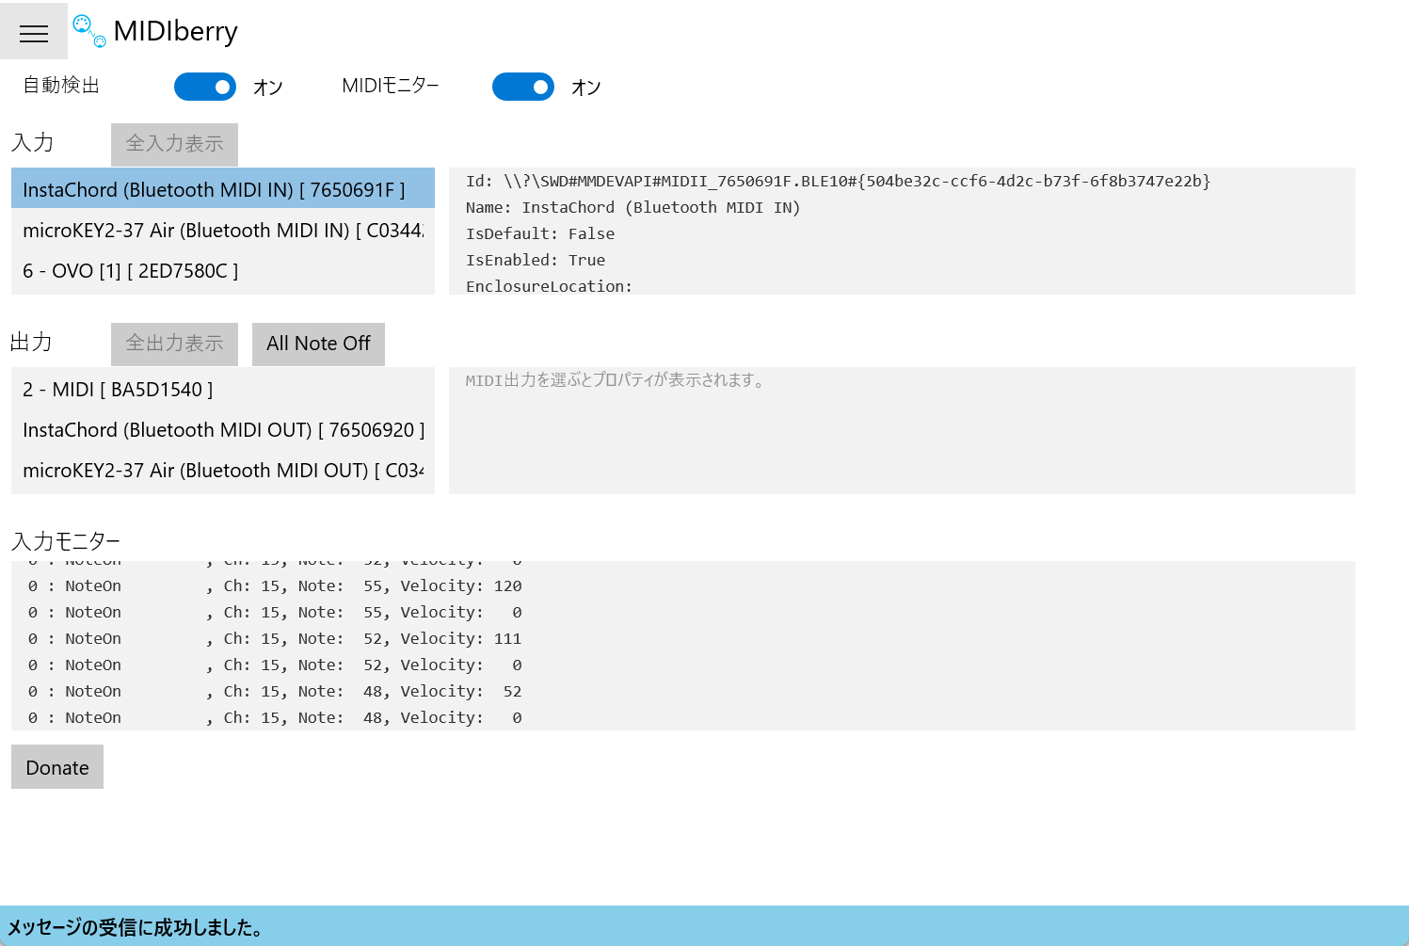Select 6 - OVO [1] input device
Viewport: 1409px width, 946px height.
tap(223, 270)
